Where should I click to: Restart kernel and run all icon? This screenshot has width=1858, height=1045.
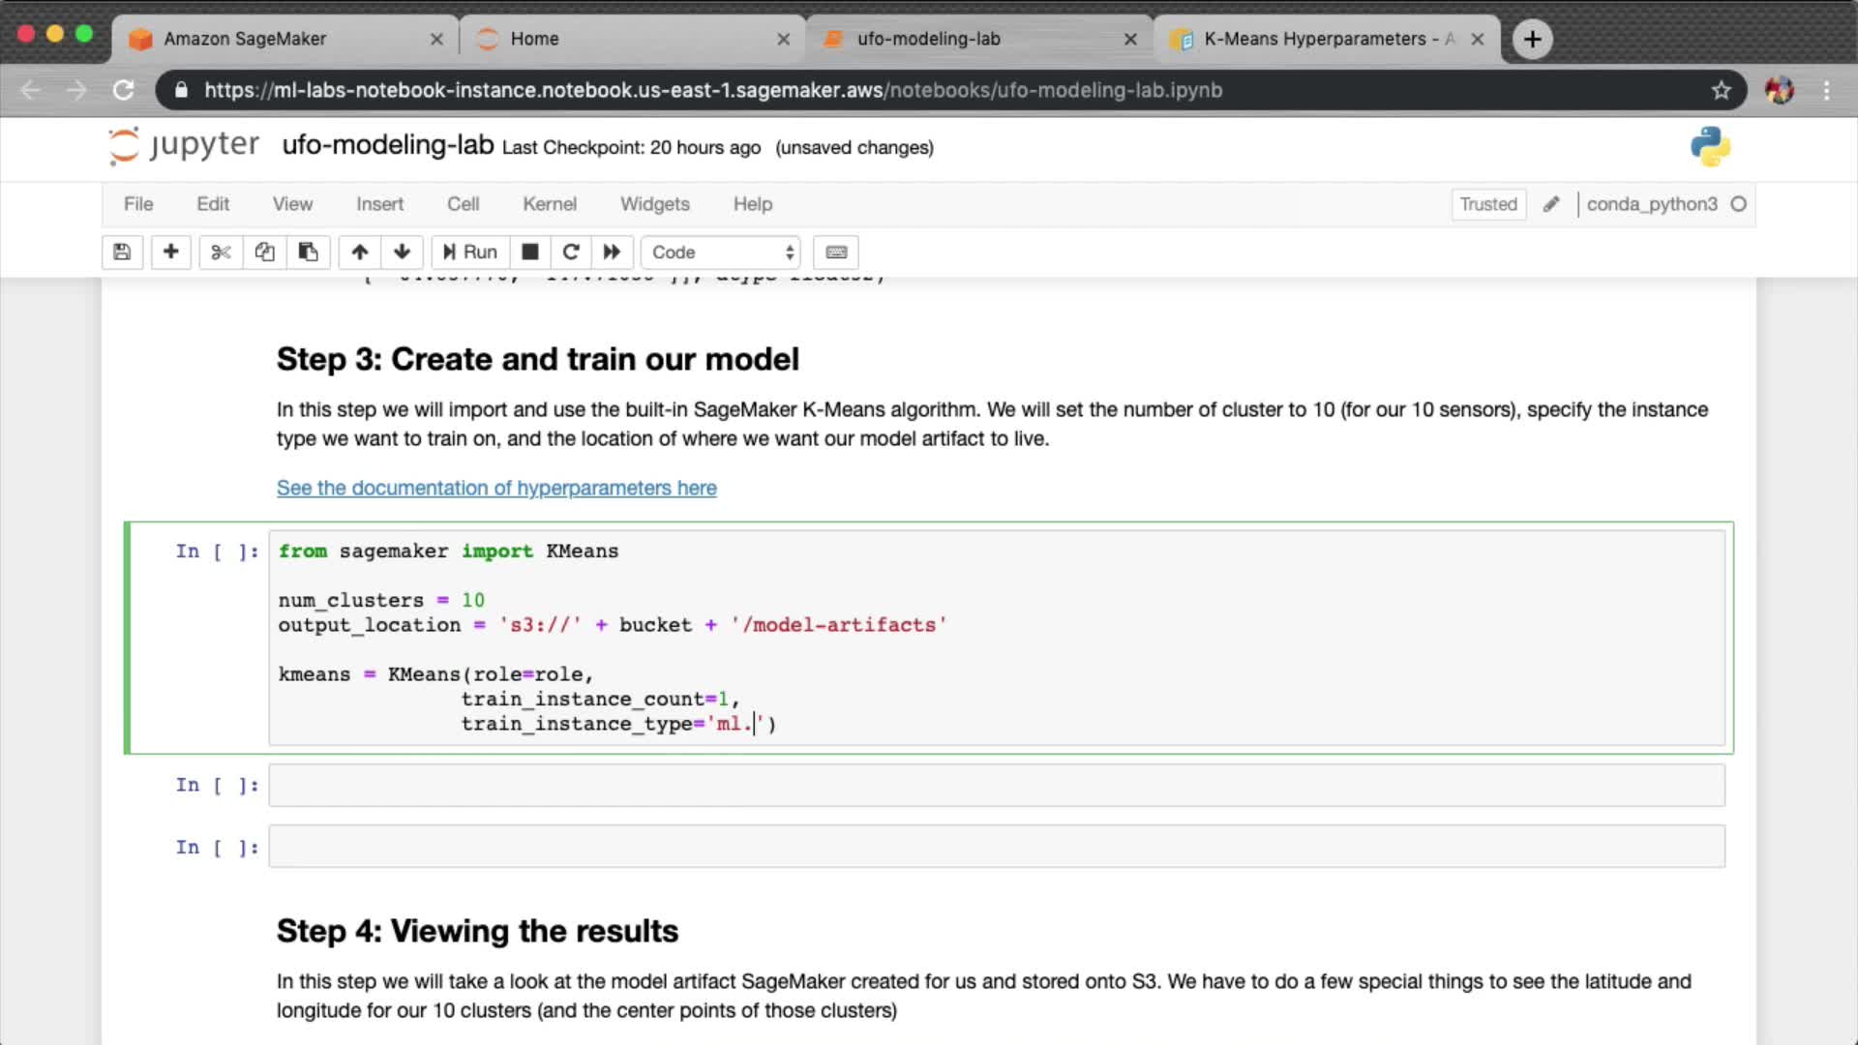point(612,253)
